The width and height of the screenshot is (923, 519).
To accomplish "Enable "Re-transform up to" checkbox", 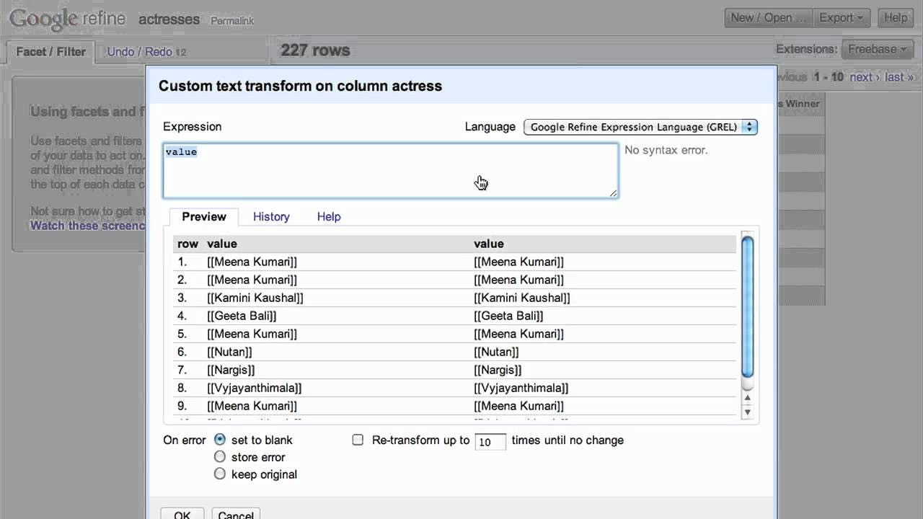I will (x=358, y=440).
